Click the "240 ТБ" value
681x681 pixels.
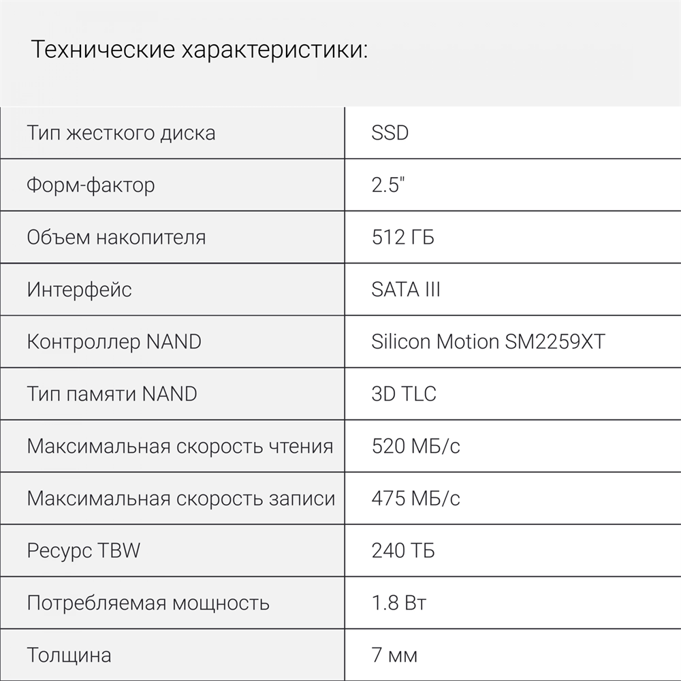403,550
